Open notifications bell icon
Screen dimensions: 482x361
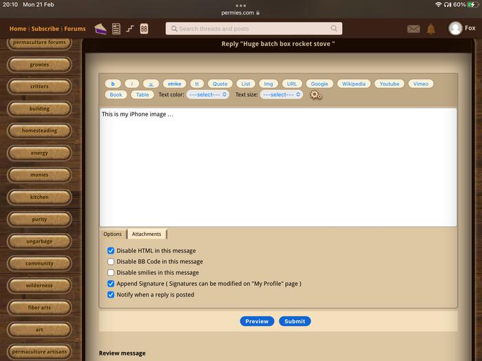tap(431, 29)
